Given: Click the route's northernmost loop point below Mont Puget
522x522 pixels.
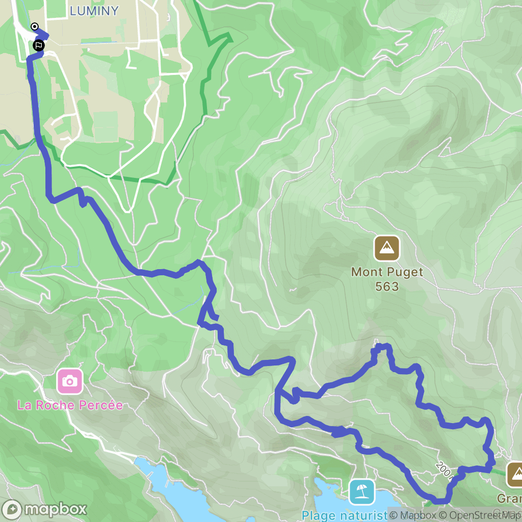Looking at the screenshot, I should pyautogui.click(x=381, y=347).
